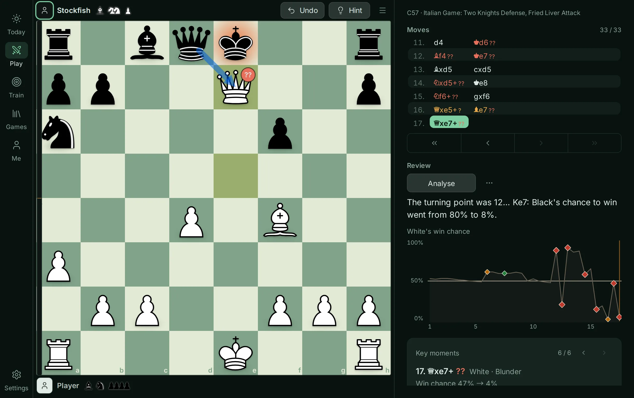
Task: Open the Today section in the sidebar
Action: point(16,24)
